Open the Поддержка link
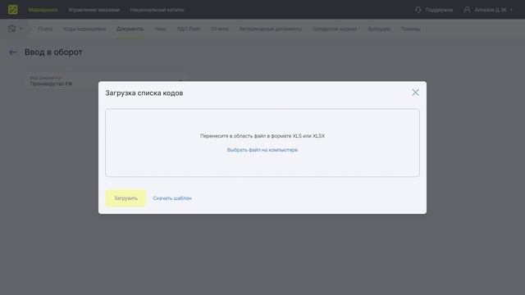The width and height of the screenshot is (525, 295). 439,10
